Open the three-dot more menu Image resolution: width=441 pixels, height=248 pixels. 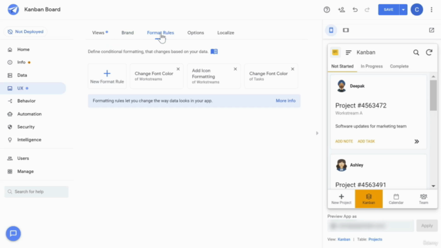(x=431, y=10)
